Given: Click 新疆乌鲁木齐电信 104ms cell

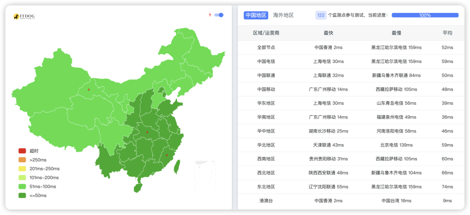Looking at the screenshot, I should click(x=396, y=173).
